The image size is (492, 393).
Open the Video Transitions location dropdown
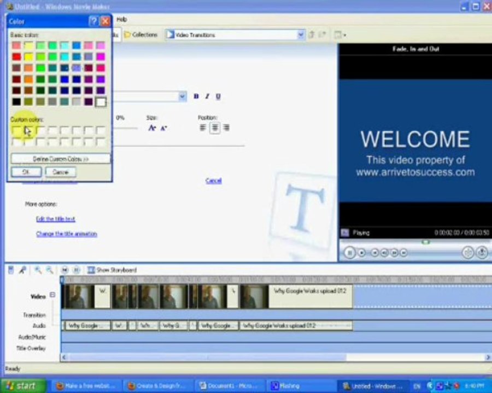click(301, 34)
